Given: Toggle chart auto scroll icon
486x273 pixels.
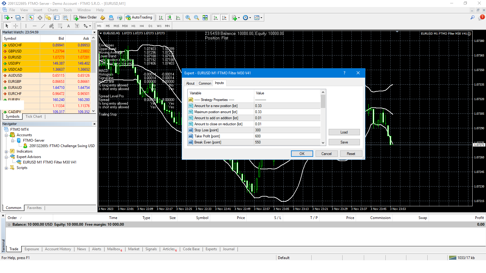Looking at the screenshot, I should 216,18.
